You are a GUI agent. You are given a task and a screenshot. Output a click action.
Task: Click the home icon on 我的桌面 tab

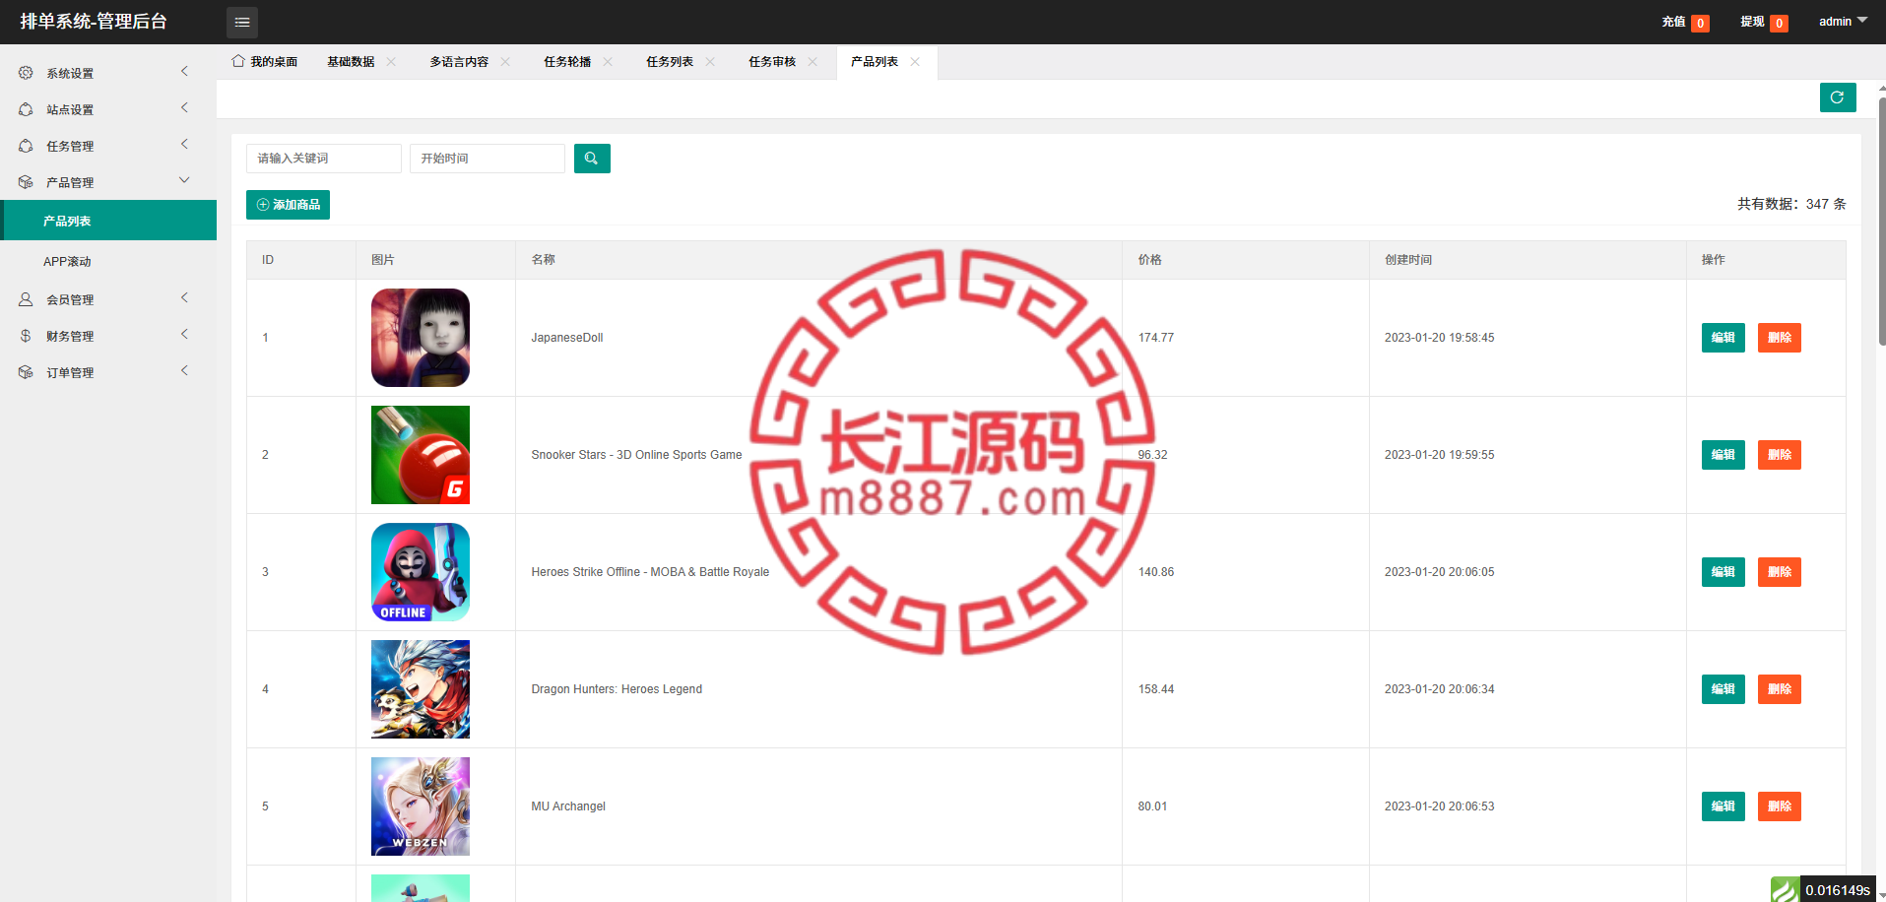click(x=238, y=61)
